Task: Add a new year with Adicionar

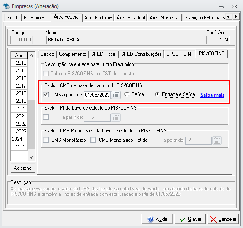Action: [23, 168]
